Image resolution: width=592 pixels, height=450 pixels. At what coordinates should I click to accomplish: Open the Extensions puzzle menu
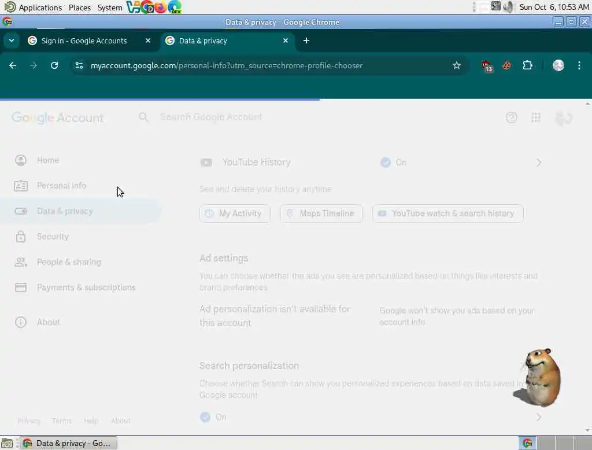[527, 65]
